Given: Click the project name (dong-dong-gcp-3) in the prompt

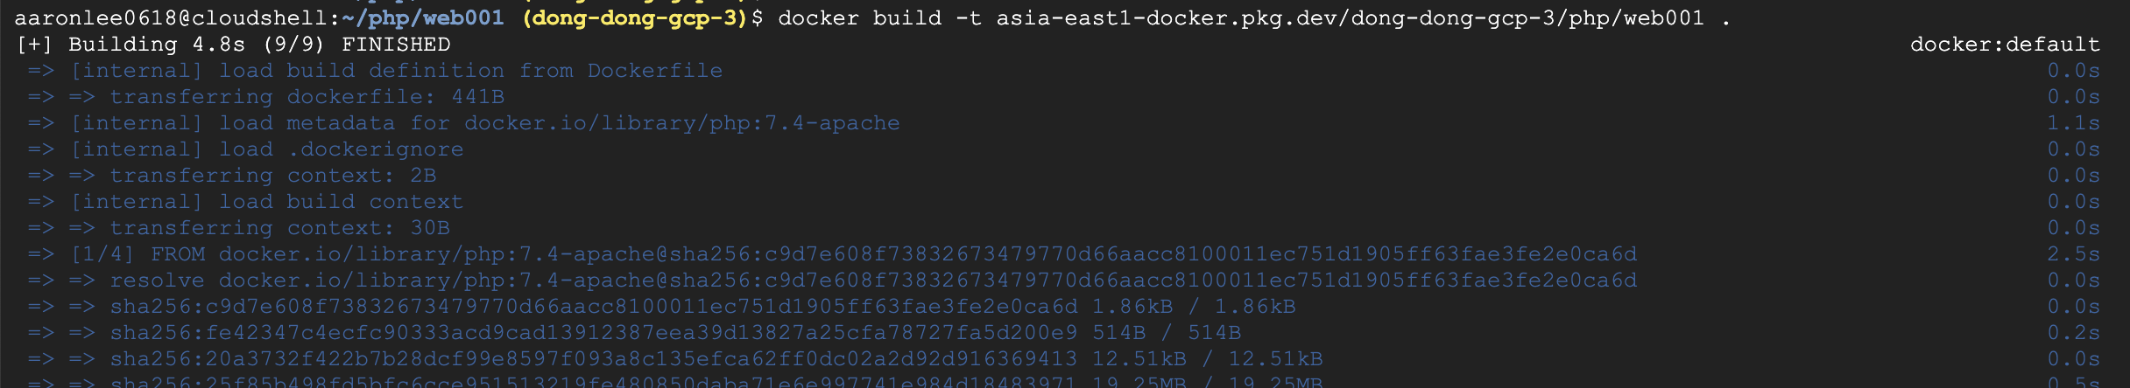Looking at the screenshot, I should 634,17.
